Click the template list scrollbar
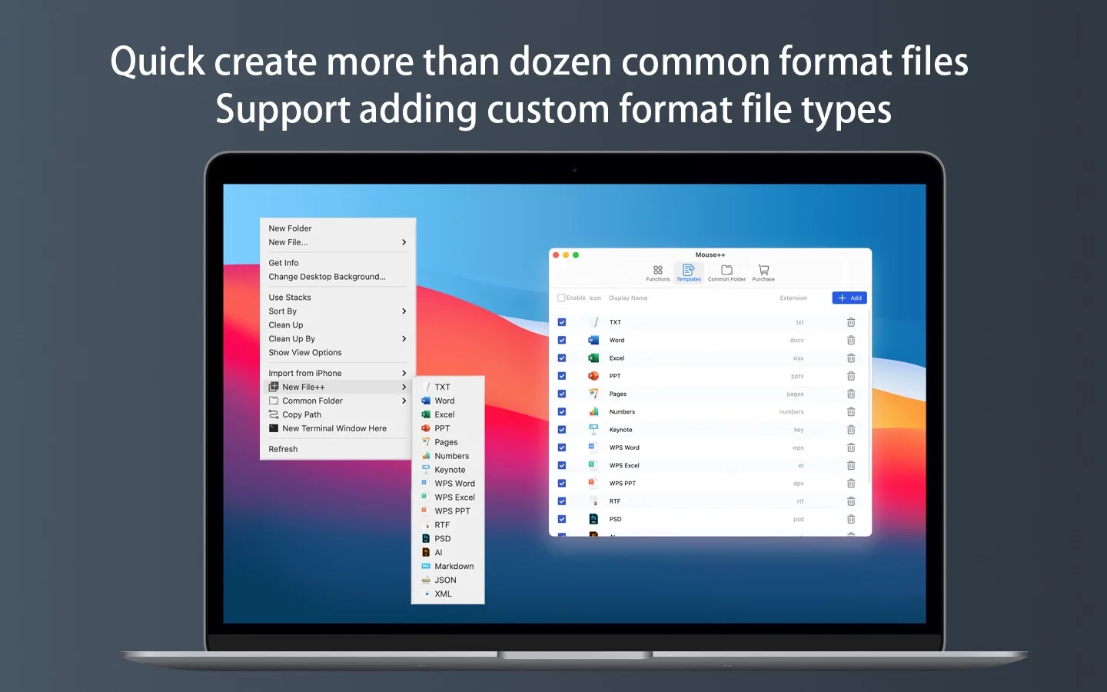 (869, 397)
